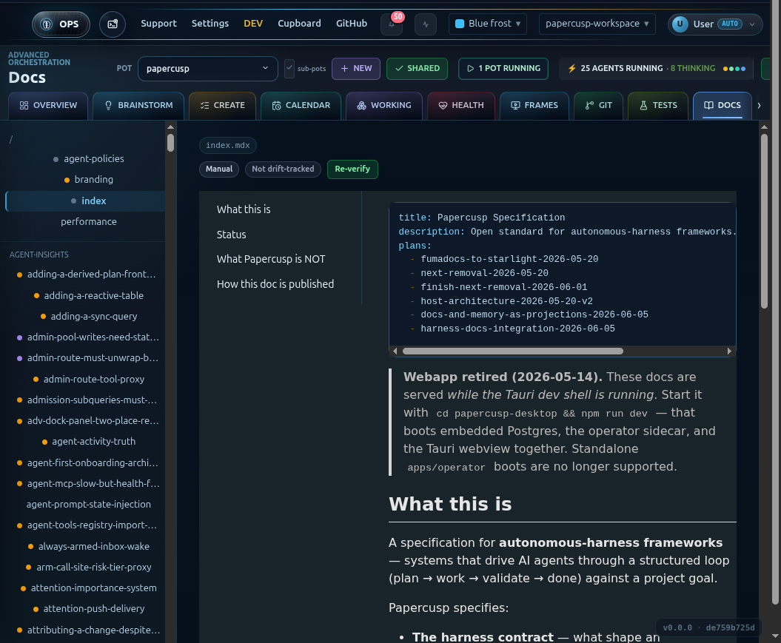Click the AGENT-INSIGHTS section header

tap(38, 255)
